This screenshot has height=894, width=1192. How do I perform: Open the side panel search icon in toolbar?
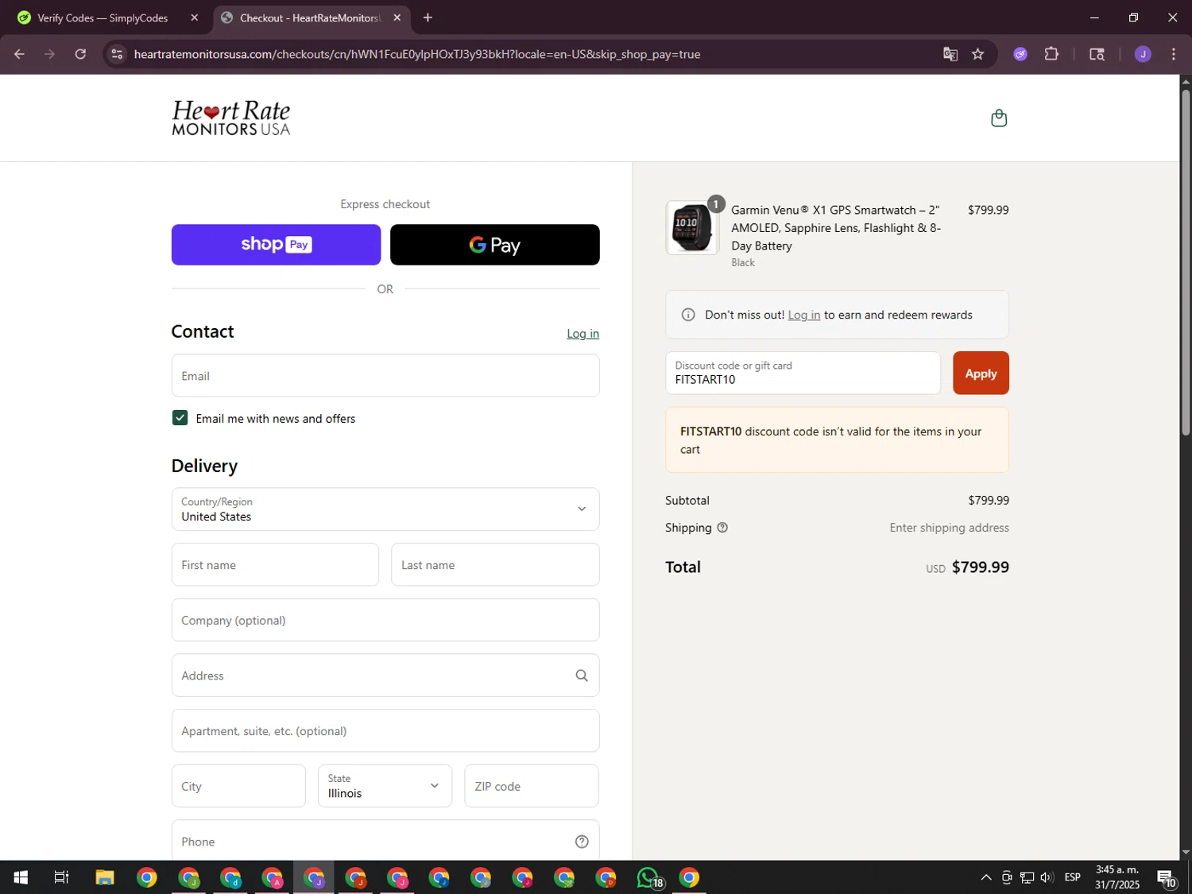coord(1097,54)
